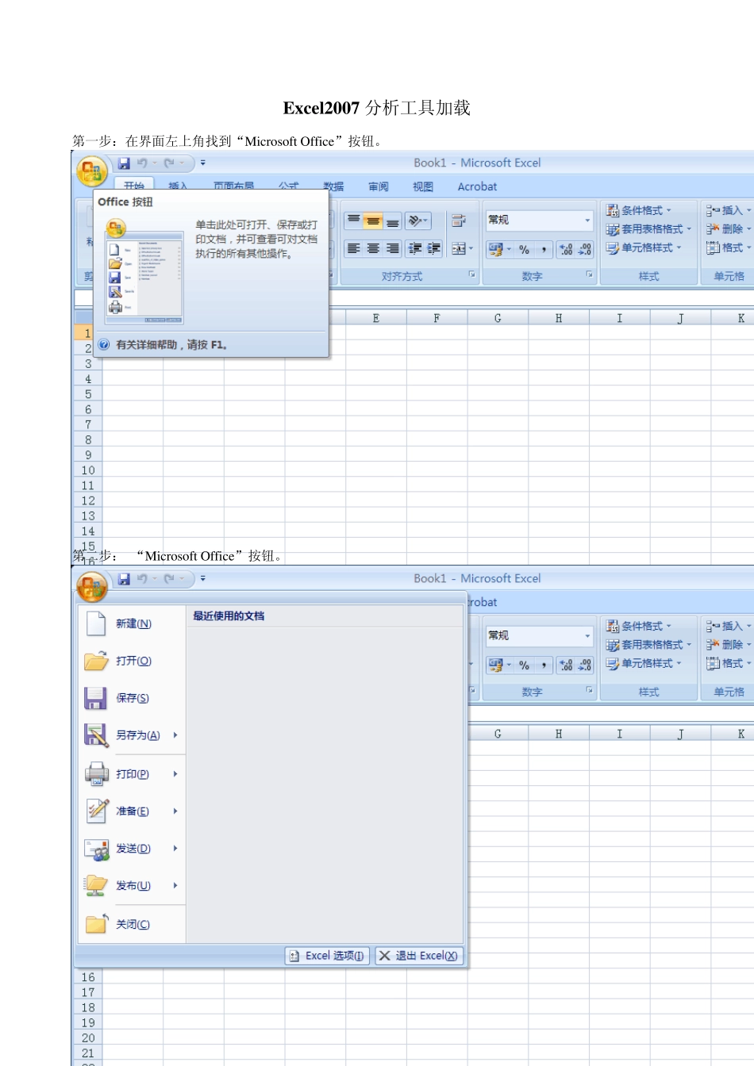Choose 关闭(C) in the Office menu
754x1066 pixels.
[x=132, y=924]
